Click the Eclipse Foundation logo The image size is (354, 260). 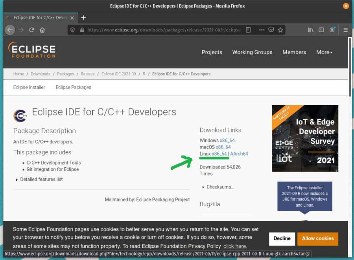[x=32, y=50]
